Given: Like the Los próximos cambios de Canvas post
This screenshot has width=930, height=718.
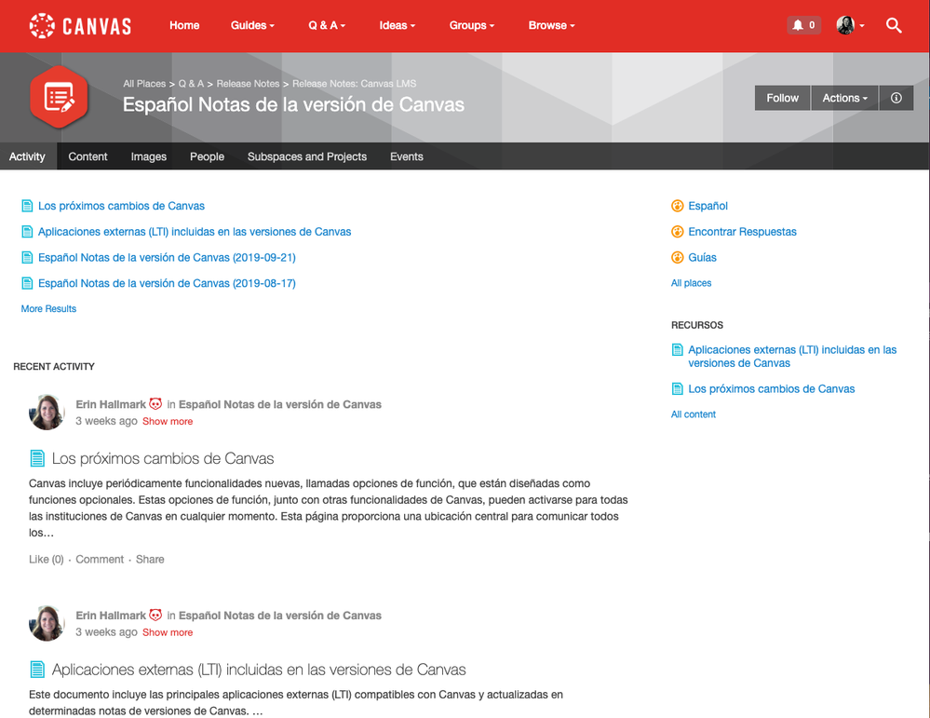Looking at the screenshot, I should tap(46, 559).
